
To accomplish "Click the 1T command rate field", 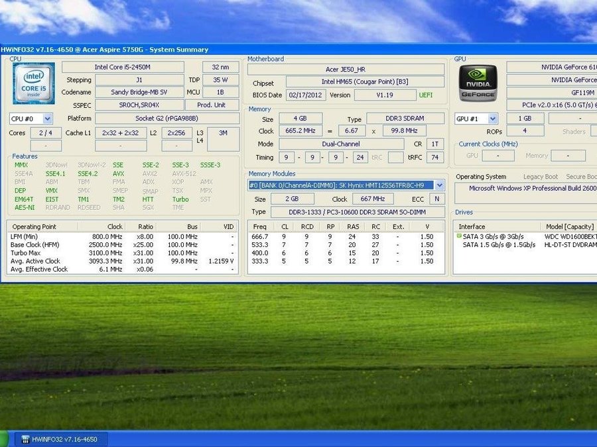I will pyautogui.click(x=435, y=144).
